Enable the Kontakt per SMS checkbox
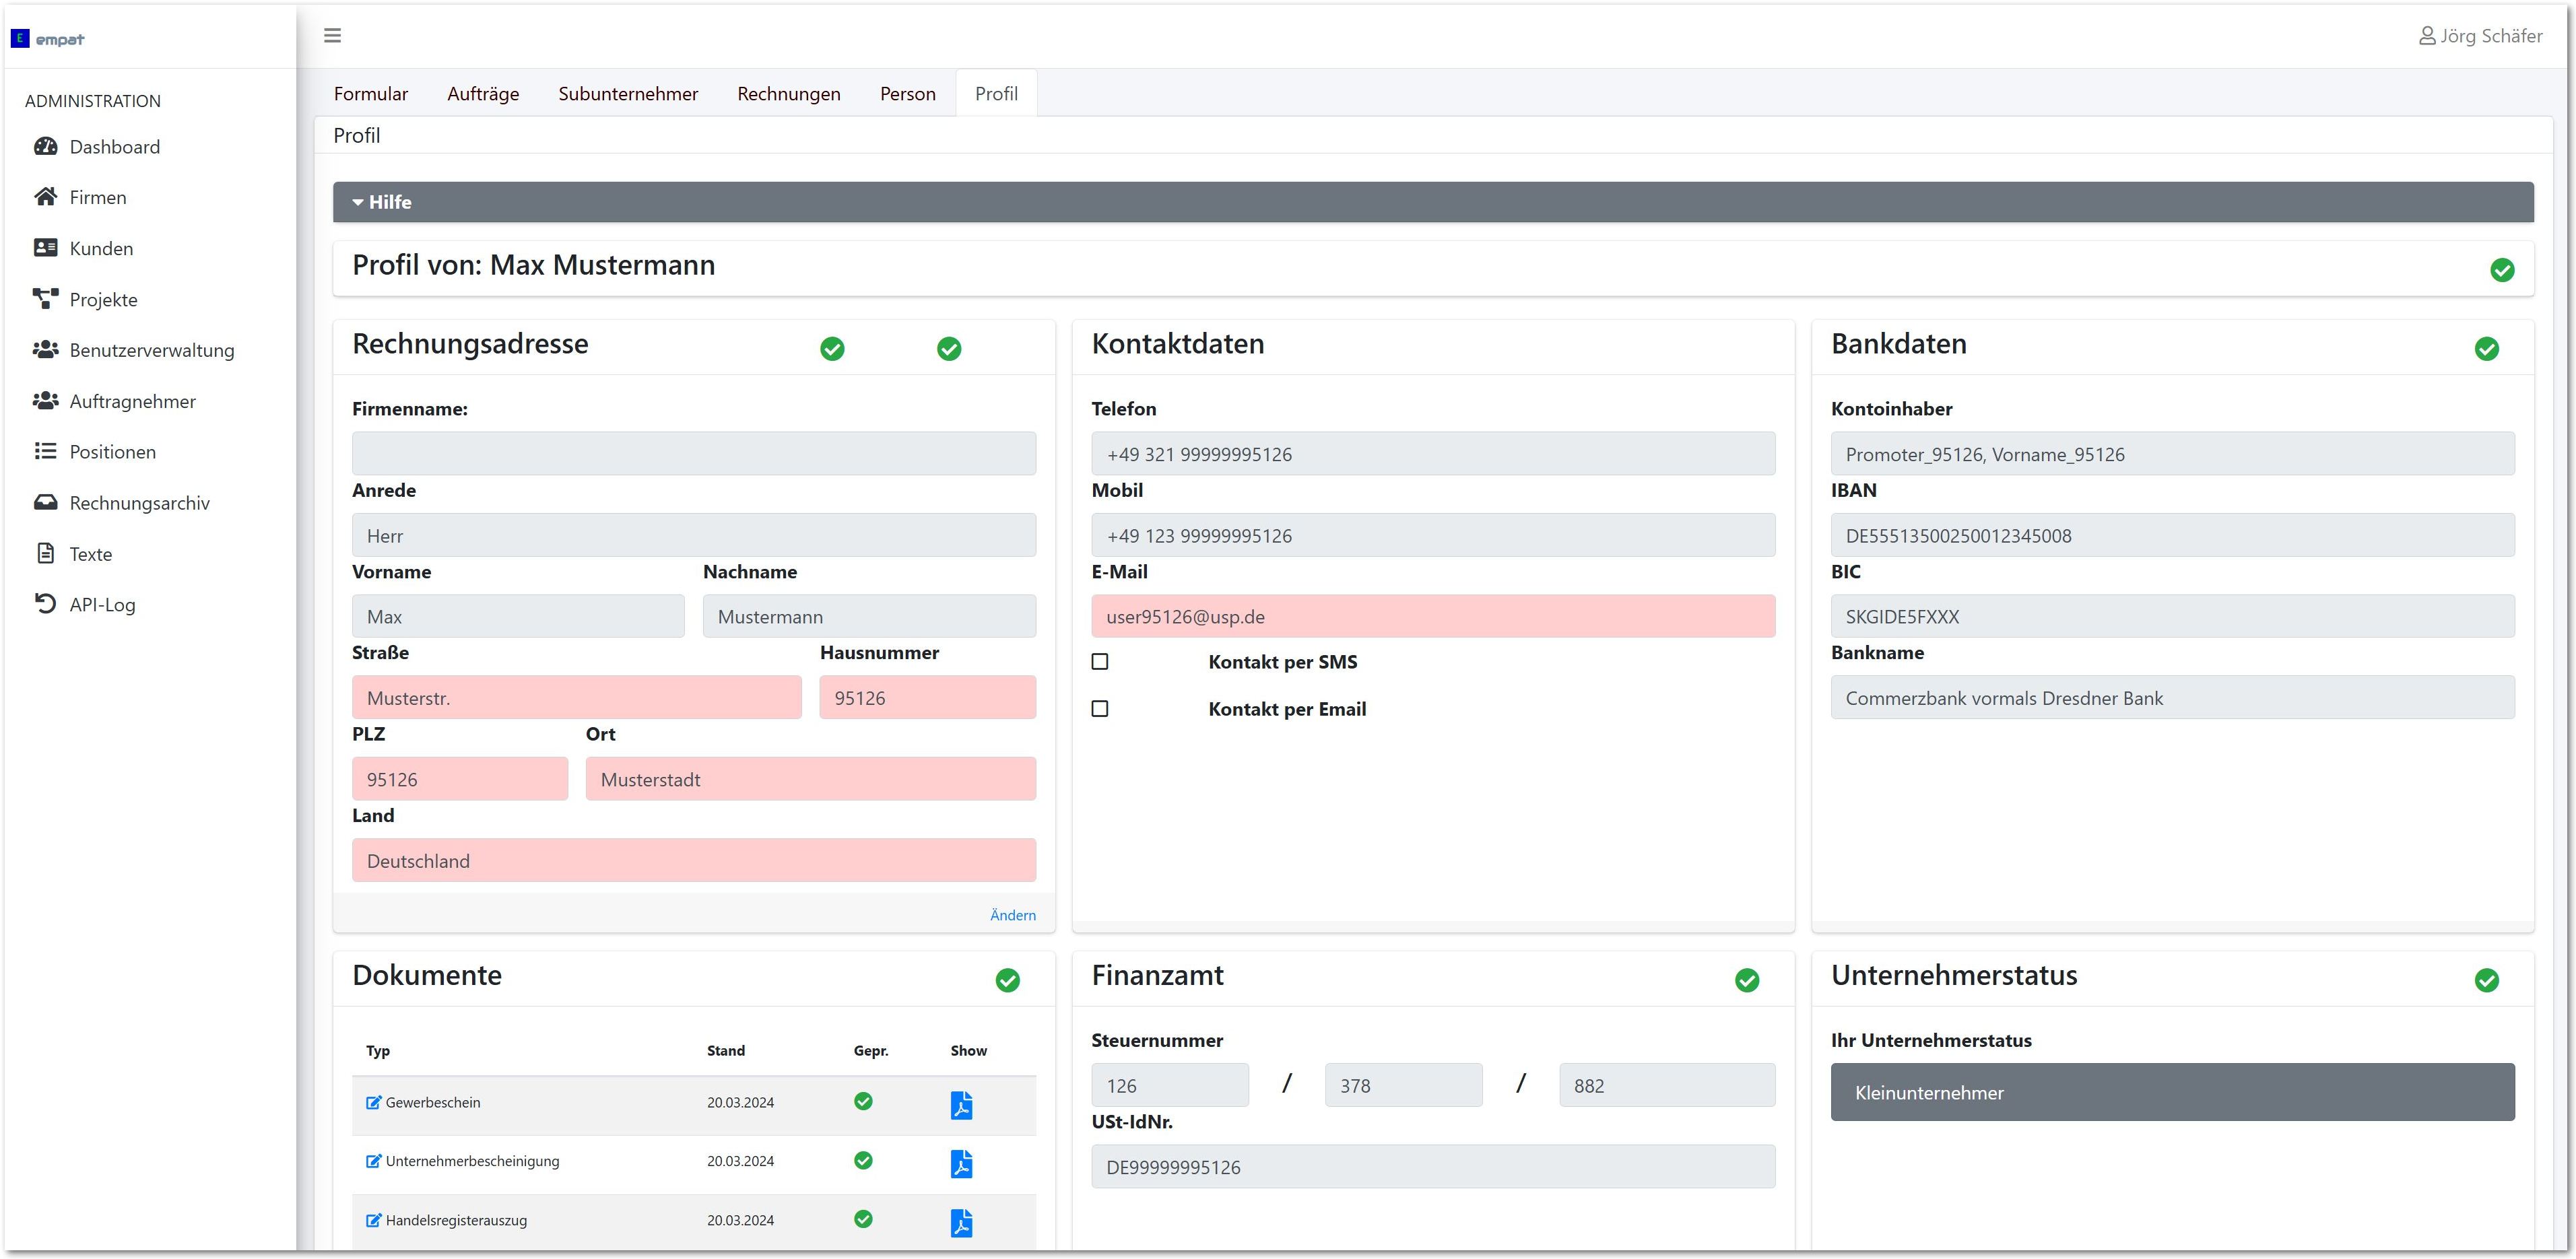The image size is (2576, 1259). click(1100, 662)
